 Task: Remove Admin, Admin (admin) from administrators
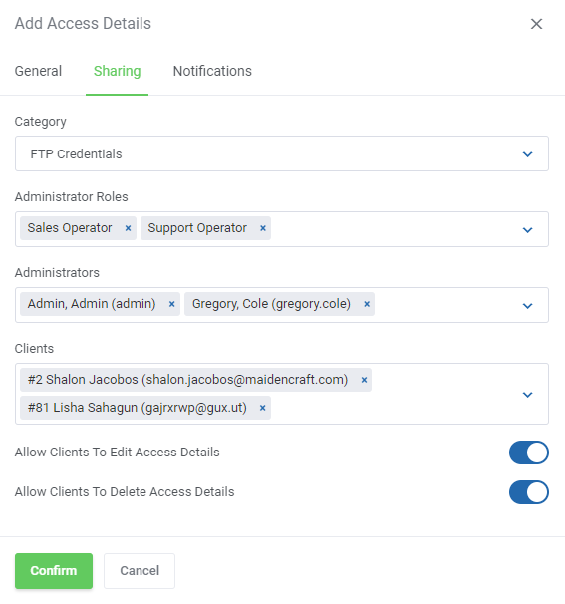point(171,304)
